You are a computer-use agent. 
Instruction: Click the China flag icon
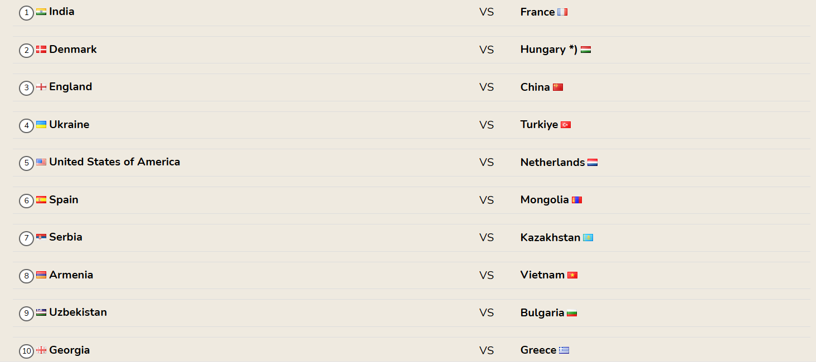(558, 87)
